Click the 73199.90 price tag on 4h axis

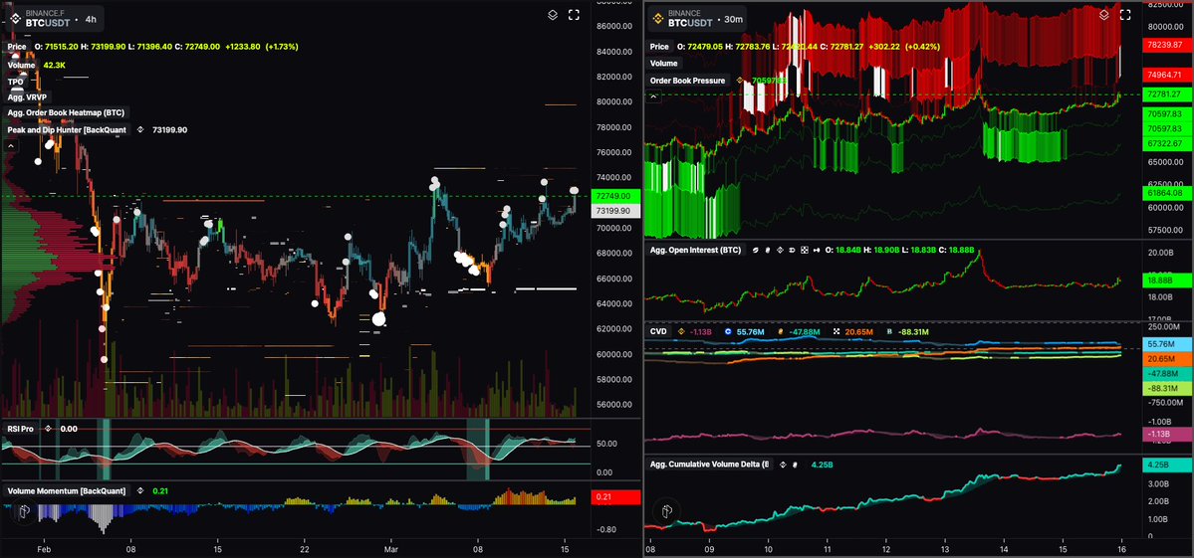(615, 211)
